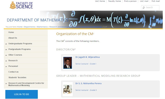Screen dimensions: 165x99
Task: Click the magnifier icon in search box
Action: [x=144, y=8]
